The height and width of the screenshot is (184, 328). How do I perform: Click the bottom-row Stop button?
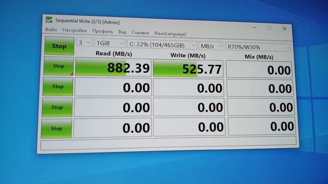pyautogui.click(x=56, y=128)
